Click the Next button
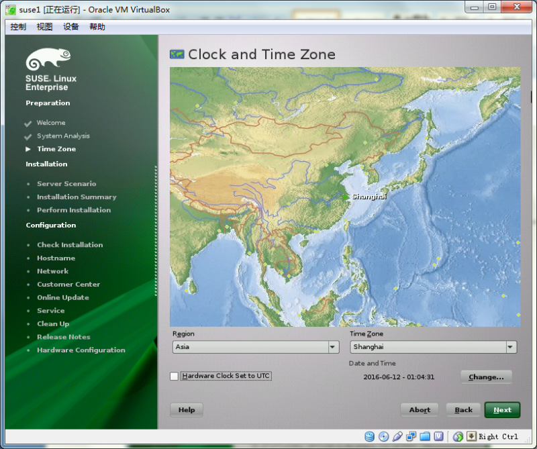537x449 pixels. 502,409
